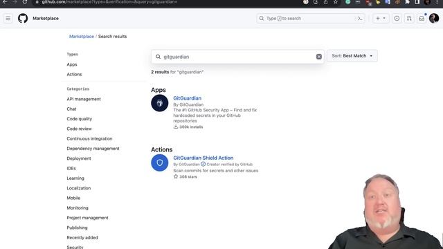Click the star icon beside 308 stars
443x249 pixels.
tap(176, 176)
